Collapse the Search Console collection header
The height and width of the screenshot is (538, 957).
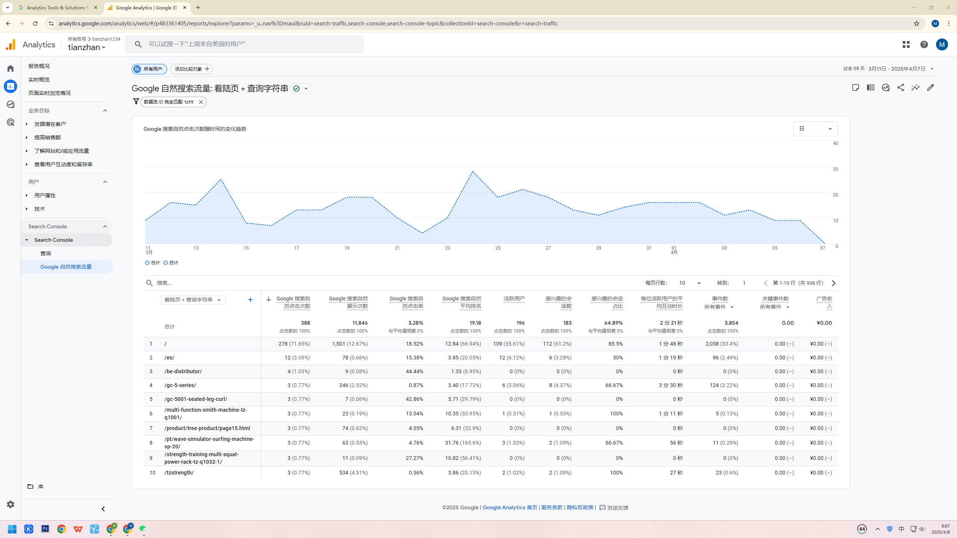(105, 226)
